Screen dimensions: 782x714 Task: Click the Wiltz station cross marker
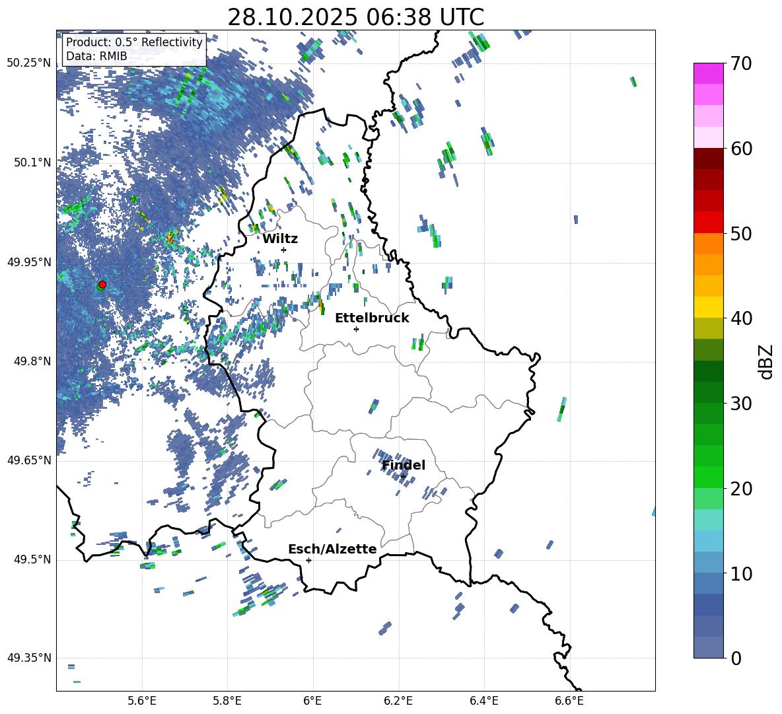coord(284,250)
